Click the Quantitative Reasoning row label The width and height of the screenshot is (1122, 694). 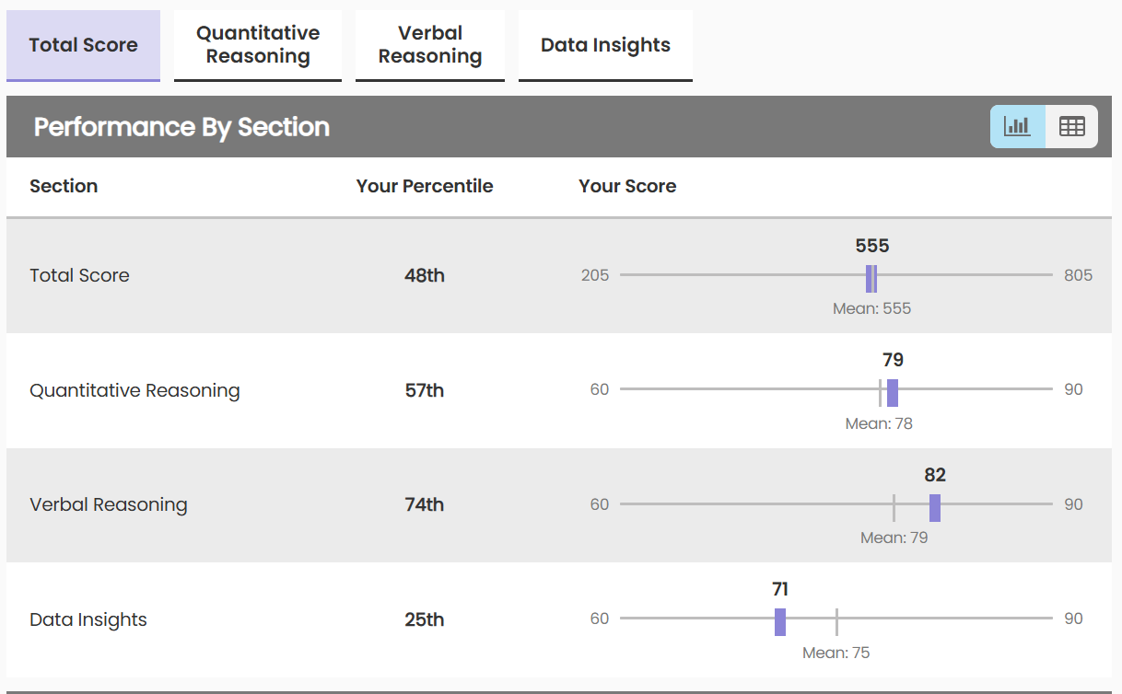coord(134,390)
